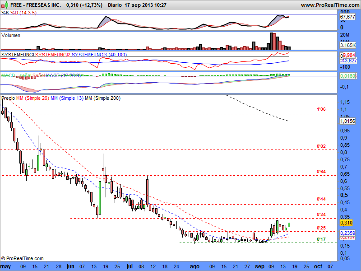Click the 'sep' month on the time axis
Image resolution: width=361 pixels, height=271 pixels.
[x=260, y=266]
